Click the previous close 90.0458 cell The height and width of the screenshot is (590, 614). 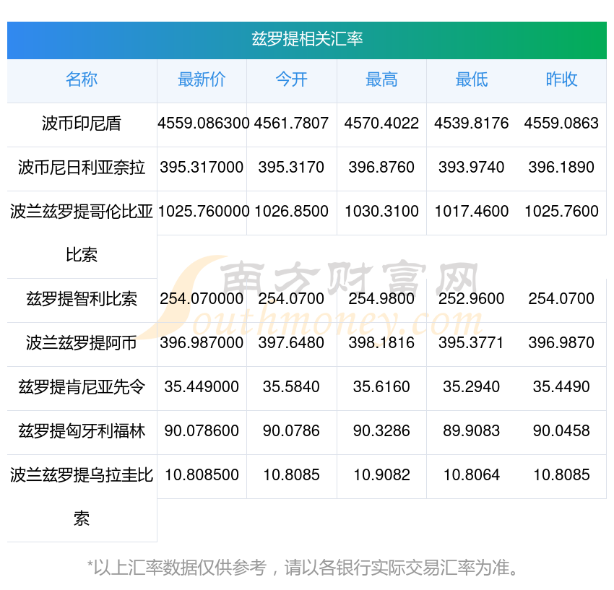tap(561, 431)
